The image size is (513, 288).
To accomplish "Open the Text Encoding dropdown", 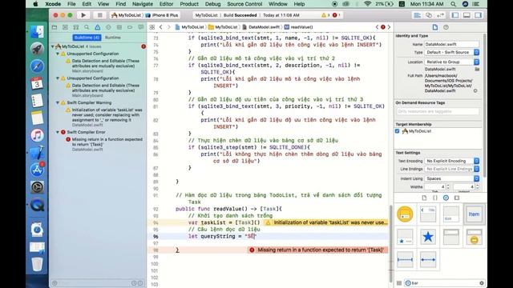I will tap(452, 161).
